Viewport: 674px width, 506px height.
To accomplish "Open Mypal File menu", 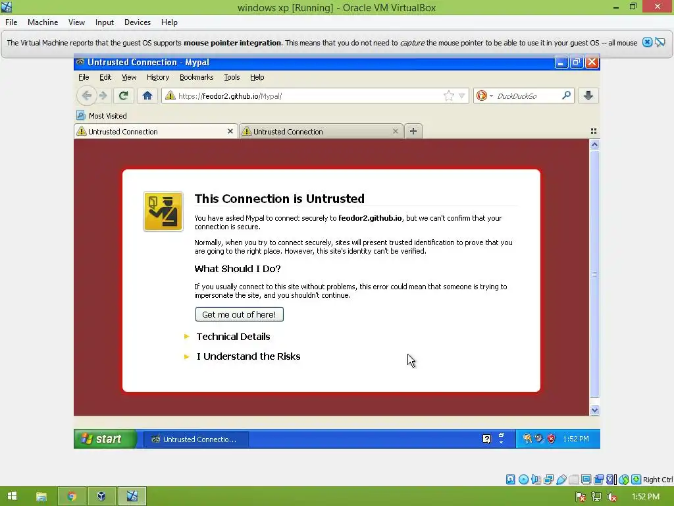I will [x=84, y=77].
